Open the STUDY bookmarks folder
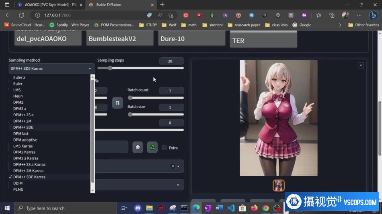 tap(148, 25)
